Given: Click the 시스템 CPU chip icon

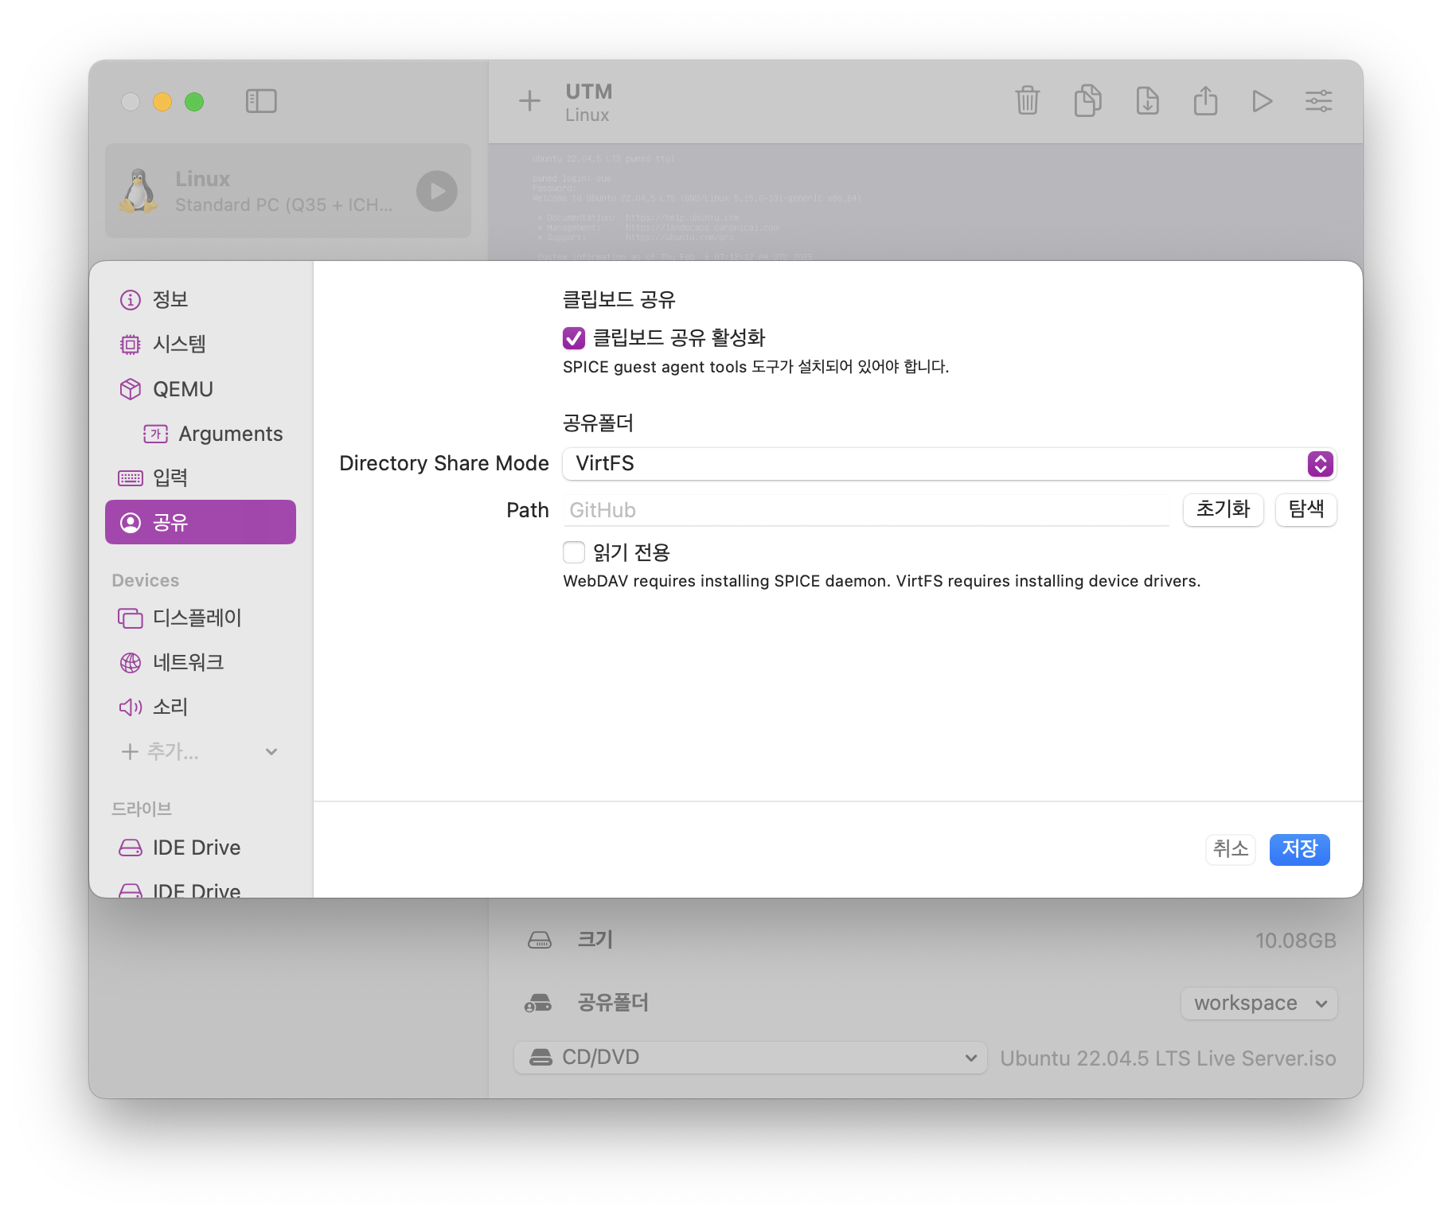Looking at the screenshot, I should 130,344.
